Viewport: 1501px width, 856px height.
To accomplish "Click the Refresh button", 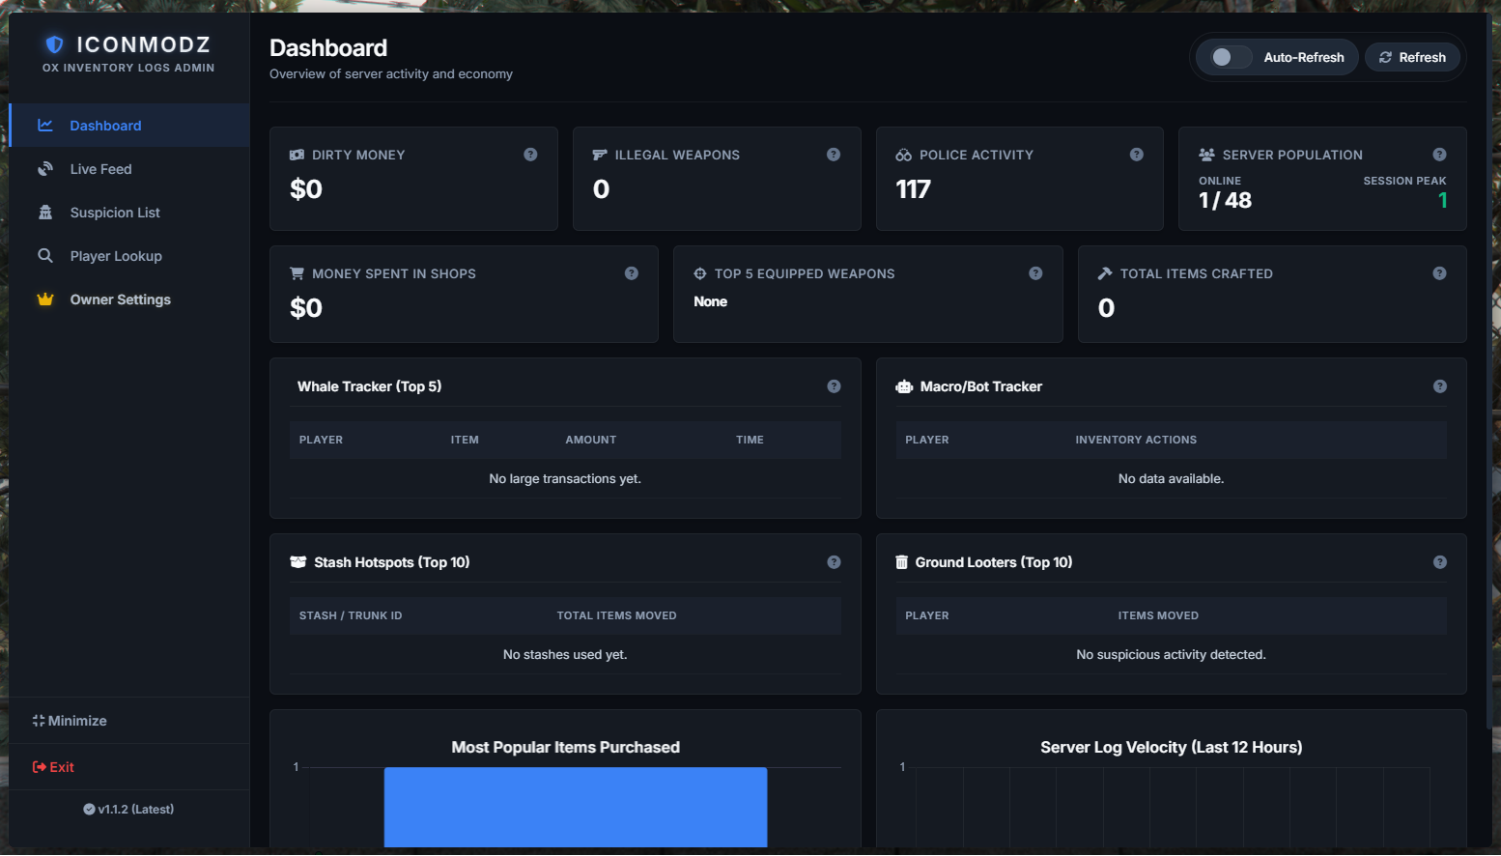I will click(1412, 57).
